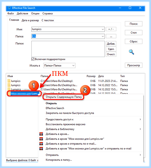
Task: Expand the Имя combo box dropdown arrow
Action: tap(103, 29)
